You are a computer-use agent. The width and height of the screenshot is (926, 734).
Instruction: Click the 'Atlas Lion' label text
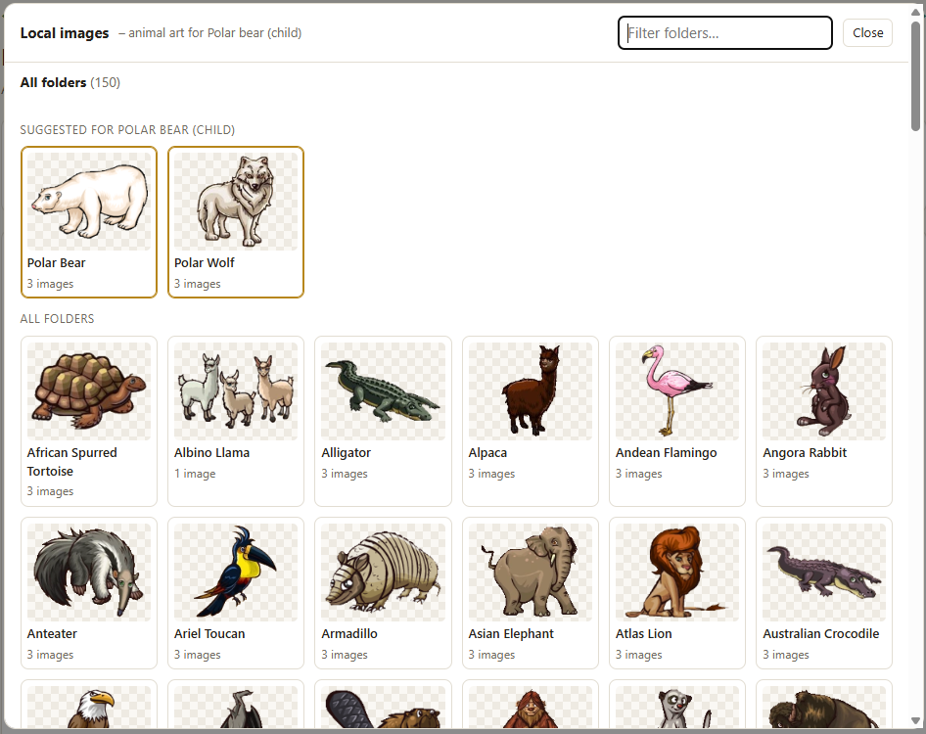point(643,633)
